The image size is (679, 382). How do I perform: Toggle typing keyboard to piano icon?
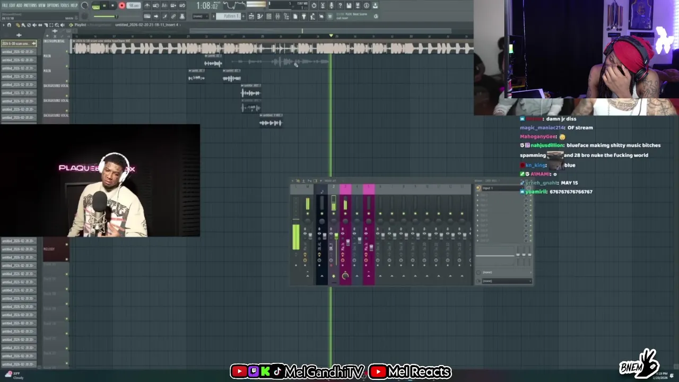pyautogui.click(x=147, y=16)
